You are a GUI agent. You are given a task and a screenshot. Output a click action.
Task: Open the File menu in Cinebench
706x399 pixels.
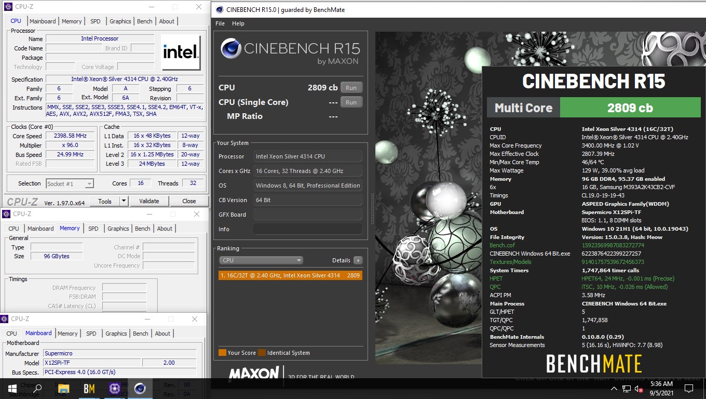(x=220, y=23)
